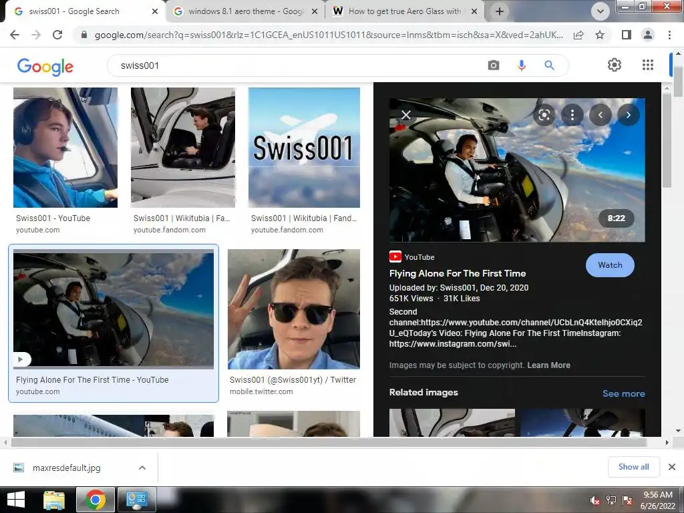Click See more related images

point(623,393)
